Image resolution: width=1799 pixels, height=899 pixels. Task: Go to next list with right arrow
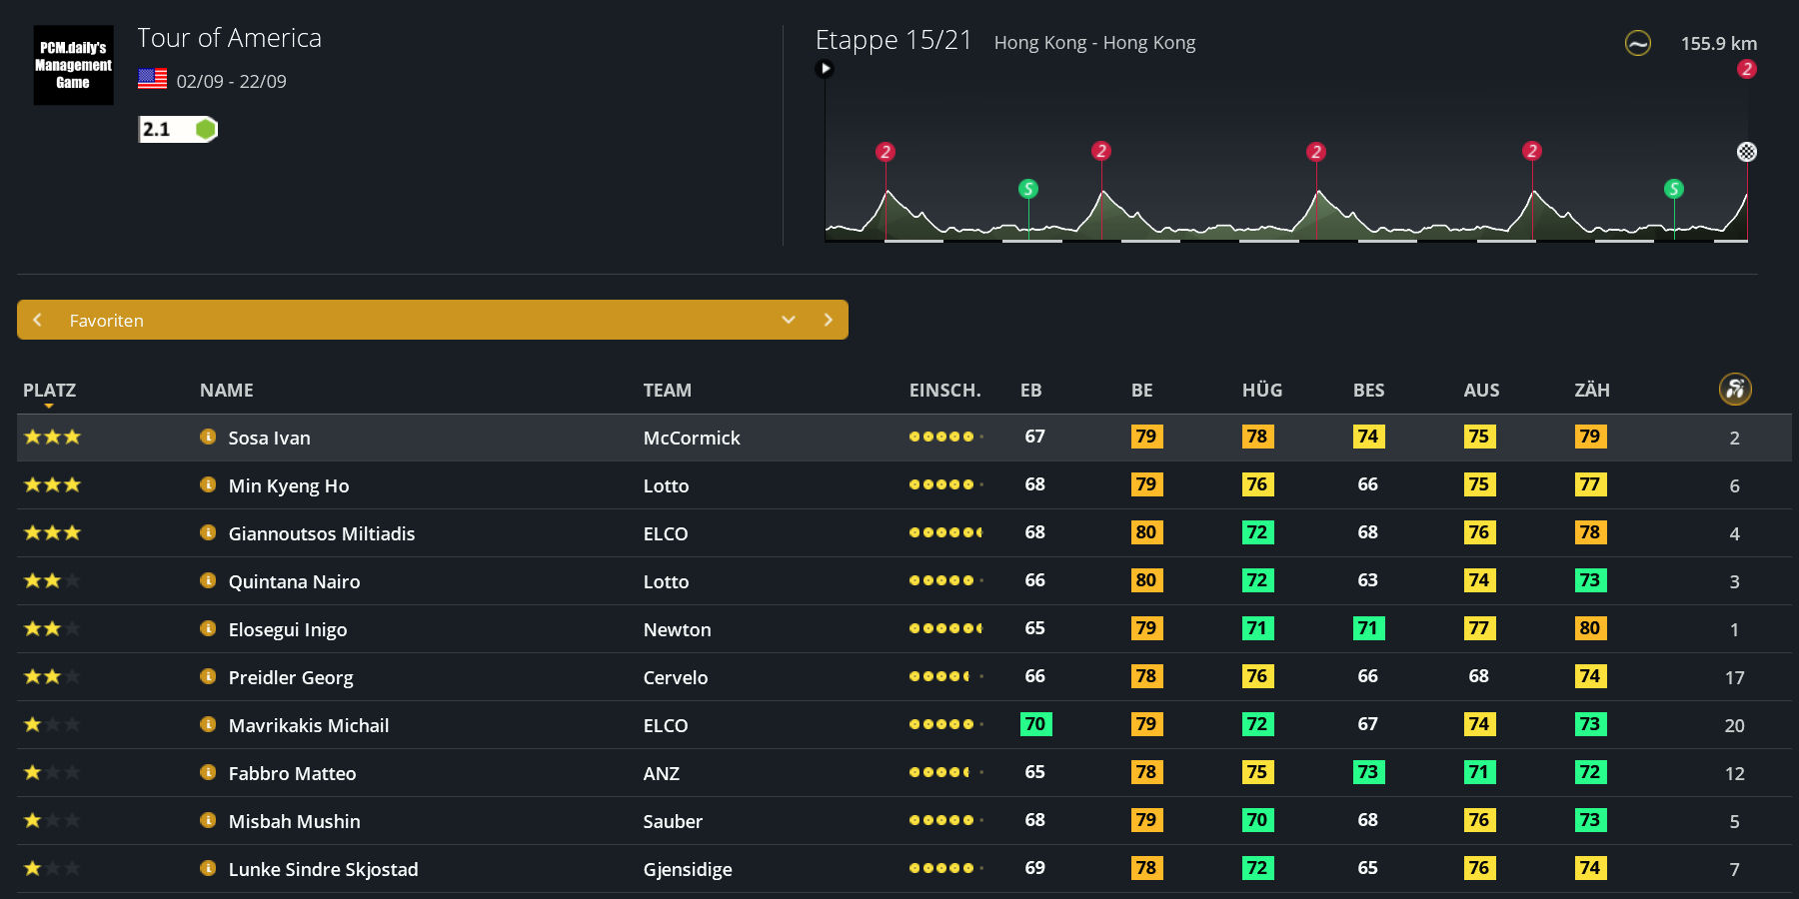coord(828,320)
